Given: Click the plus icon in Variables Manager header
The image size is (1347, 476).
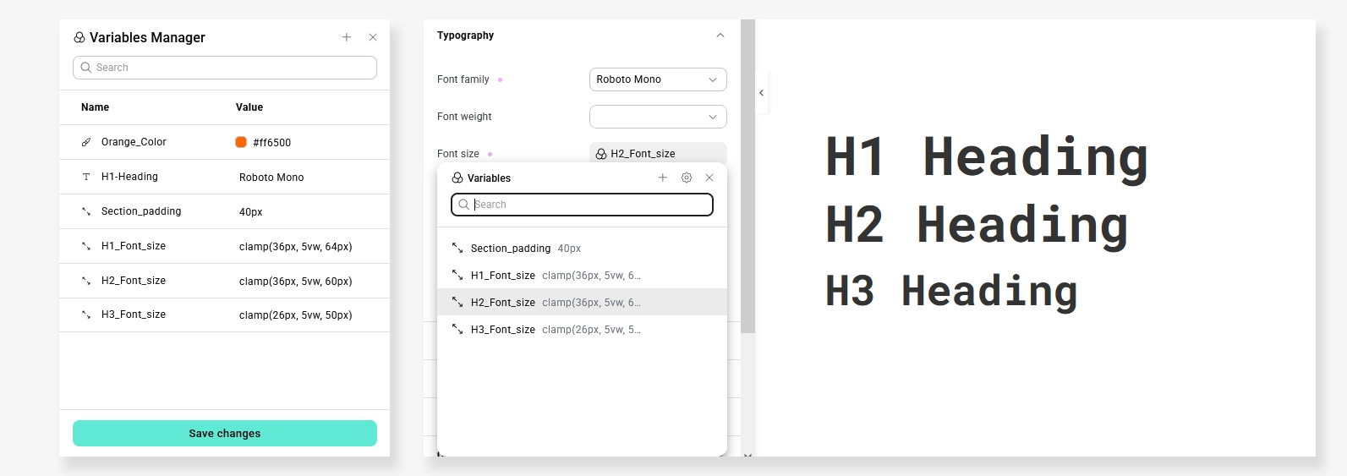Looking at the screenshot, I should [347, 37].
